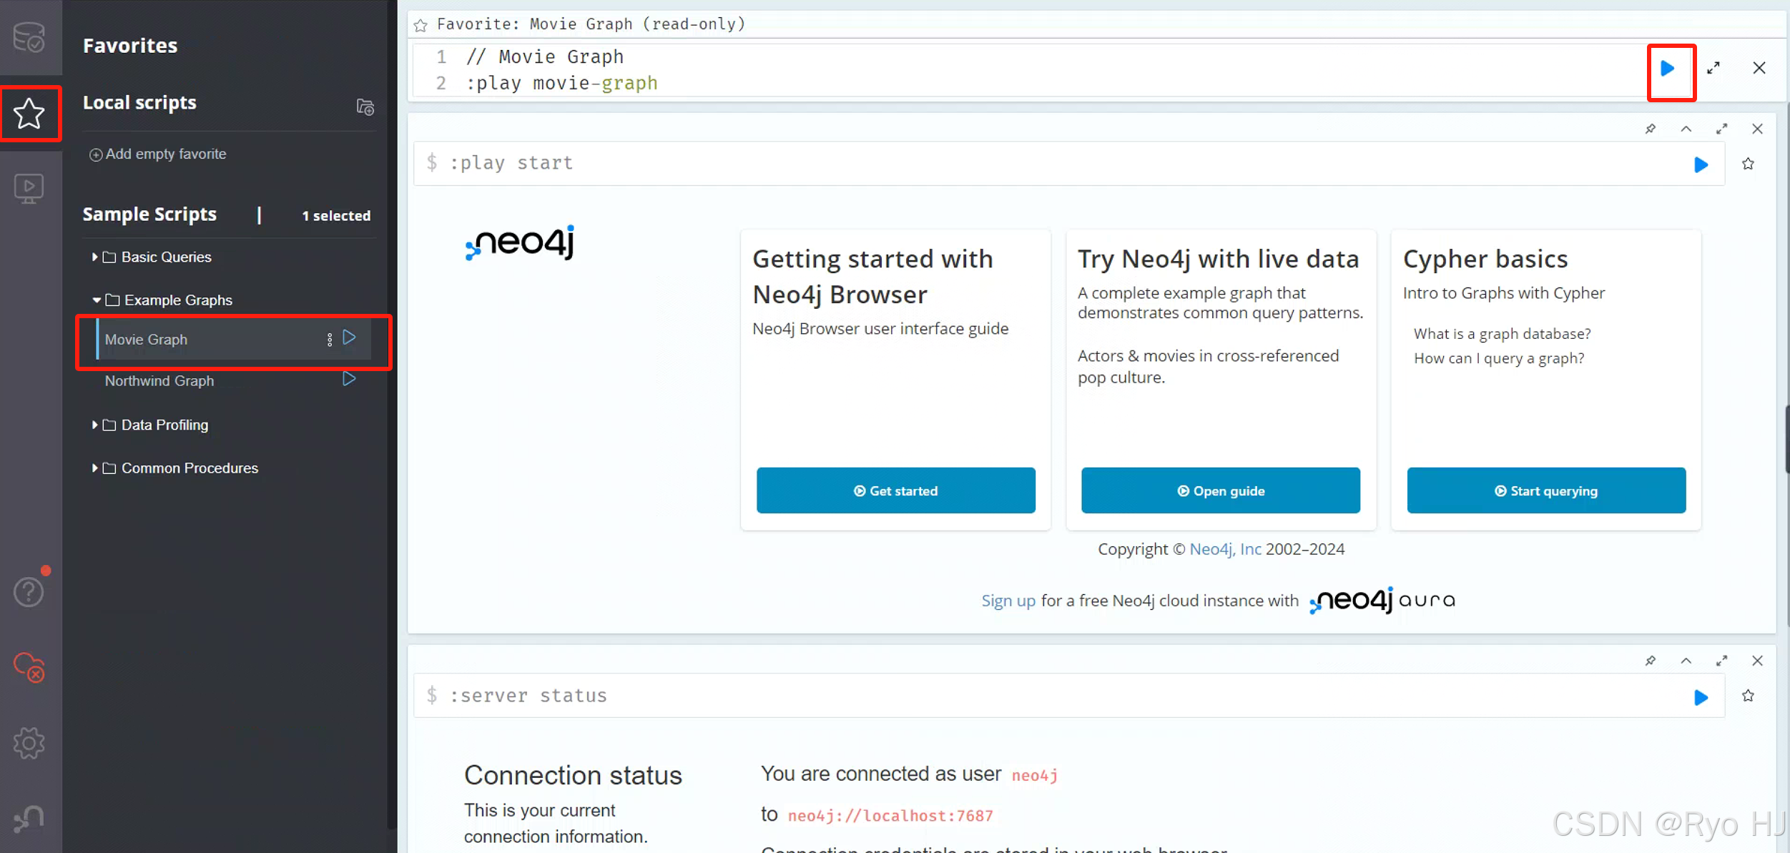Screen dimensions: 1790x853
Task: Open the Browser settings gear icon
Action: (x=29, y=743)
